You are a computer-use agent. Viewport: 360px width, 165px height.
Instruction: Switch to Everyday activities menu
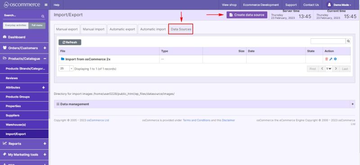[16, 26]
